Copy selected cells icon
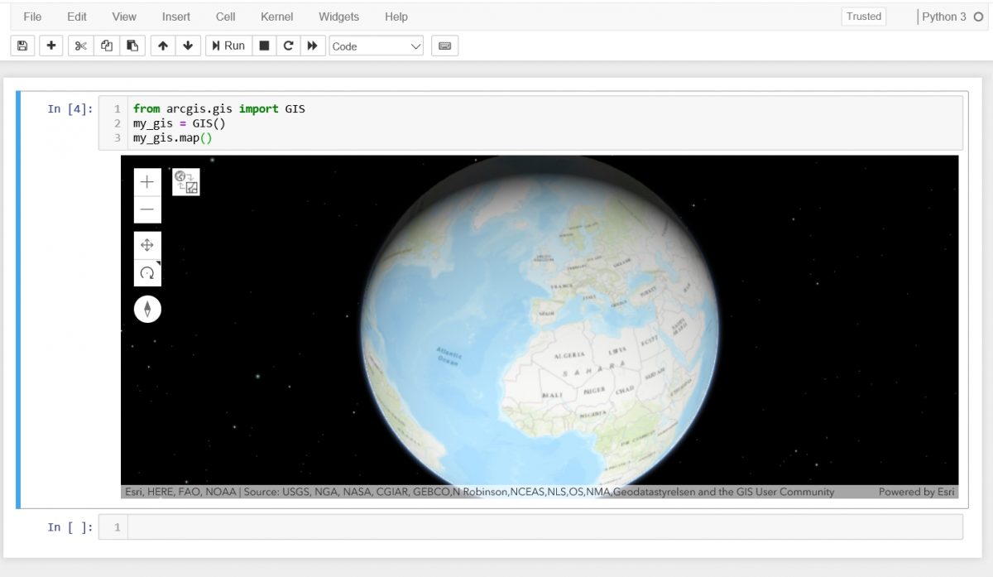Viewport: 993px width, 577px height. 106,46
